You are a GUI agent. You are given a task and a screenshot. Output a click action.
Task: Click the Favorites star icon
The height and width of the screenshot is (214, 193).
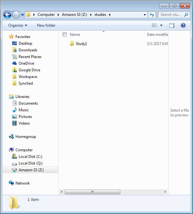click(11, 36)
